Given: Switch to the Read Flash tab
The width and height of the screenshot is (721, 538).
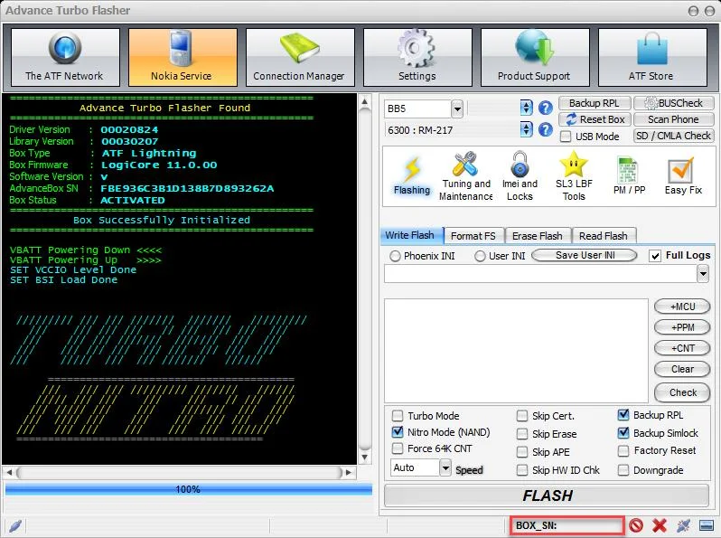Looking at the screenshot, I should pos(603,236).
